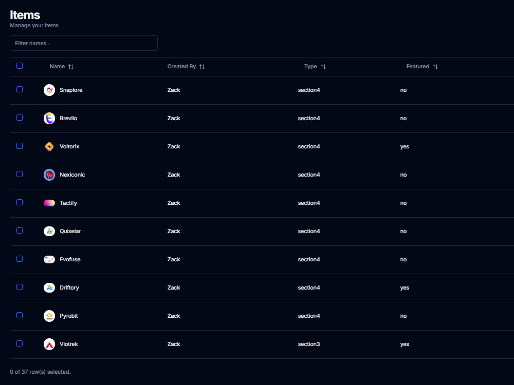Check the Voltorix row checkbox
Image resolution: width=514 pixels, height=385 pixels.
pyautogui.click(x=20, y=146)
